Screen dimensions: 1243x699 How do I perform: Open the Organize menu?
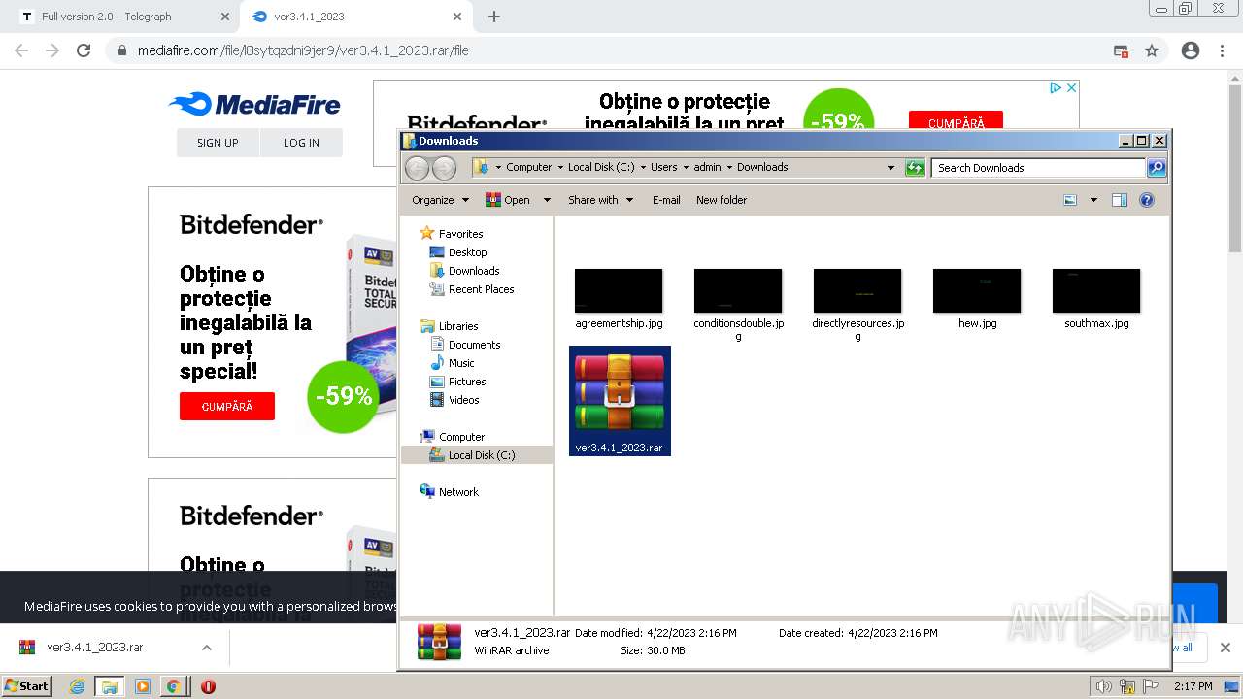[x=440, y=200]
